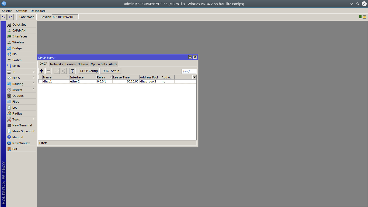The image size is (368, 207).
Task: Expand the Tools submenu
Action: [x=21, y=119]
